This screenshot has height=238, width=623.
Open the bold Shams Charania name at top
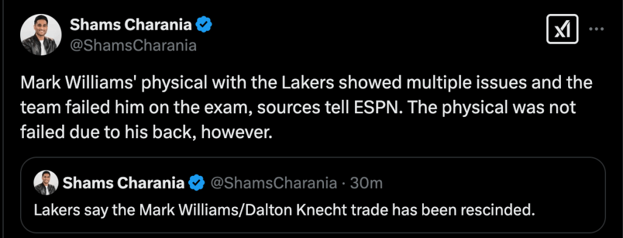(132, 24)
